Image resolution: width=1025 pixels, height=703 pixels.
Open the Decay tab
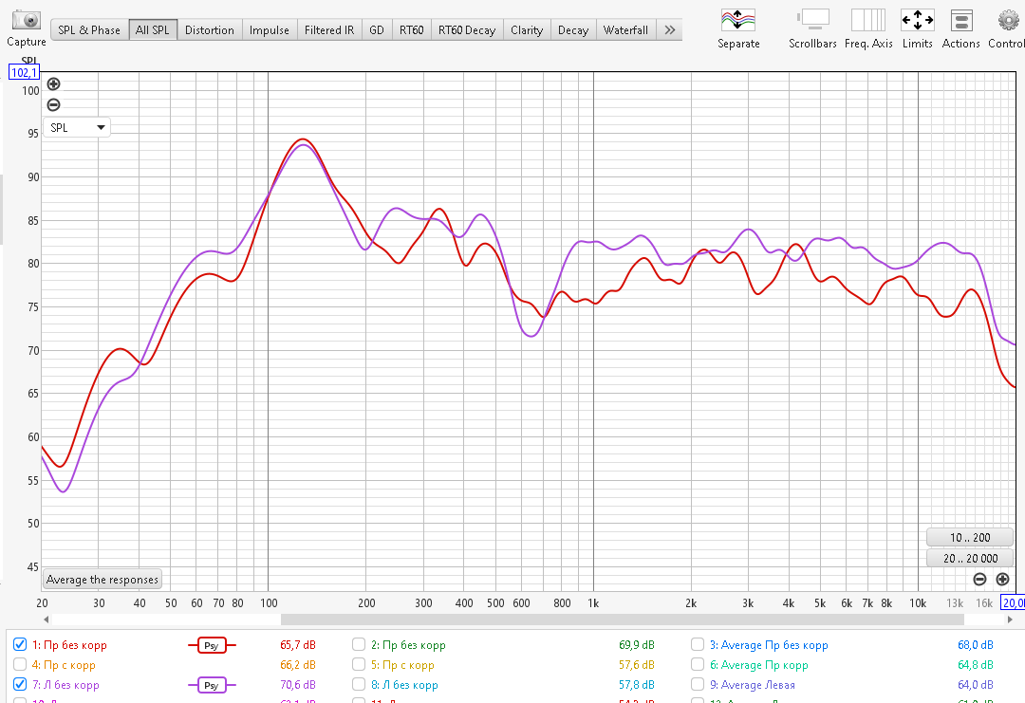click(x=573, y=30)
